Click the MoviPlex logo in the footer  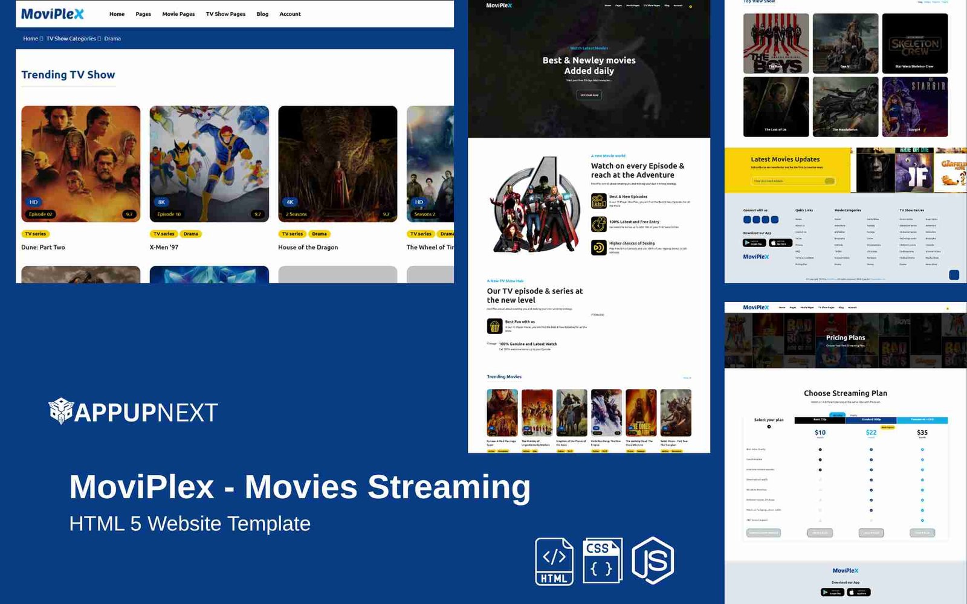pyautogui.click(x=755, y=257)
